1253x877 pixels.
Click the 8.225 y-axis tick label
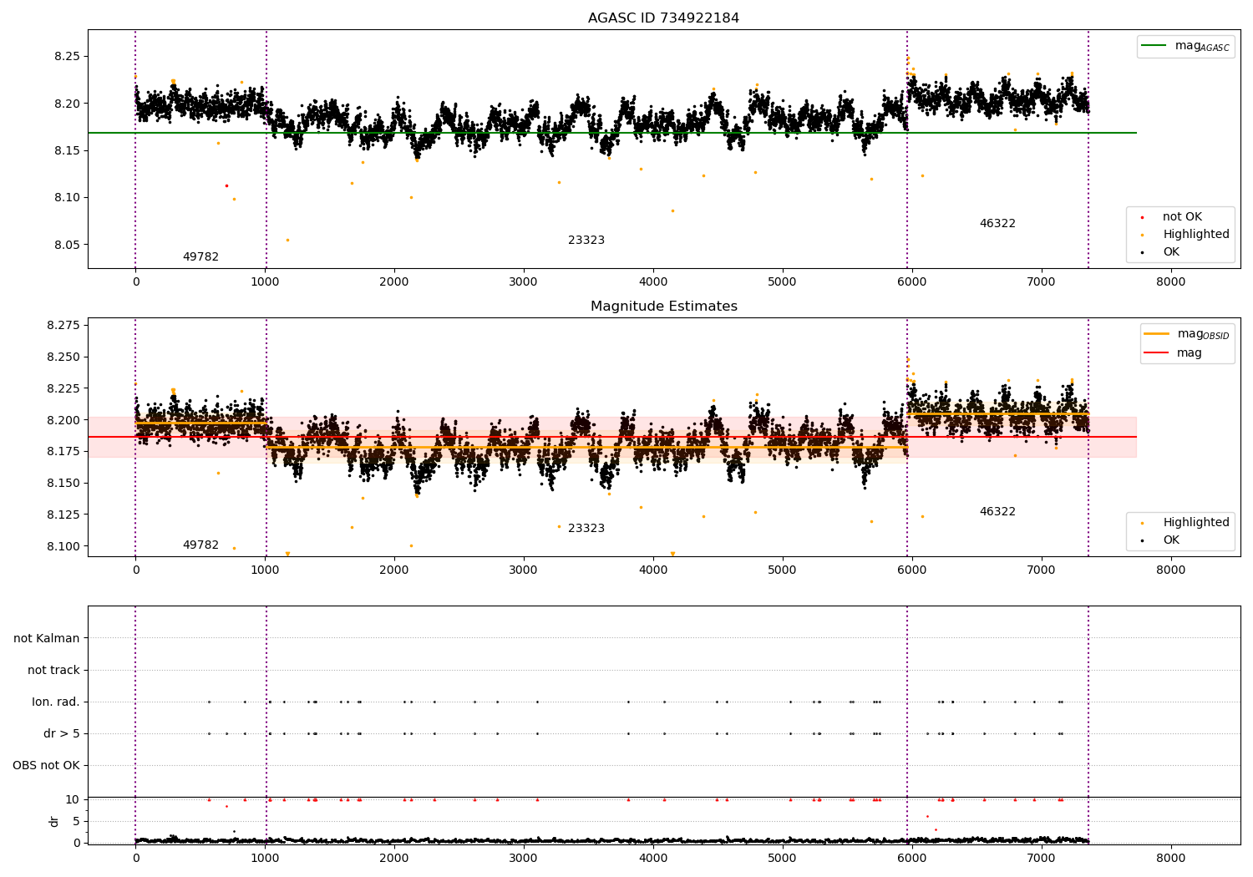[63, 388]
